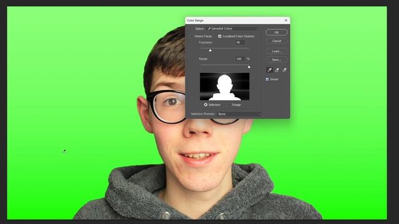399x224 pixels.
Task: Click the Range slider handle
Action: [x=249, y=67]
